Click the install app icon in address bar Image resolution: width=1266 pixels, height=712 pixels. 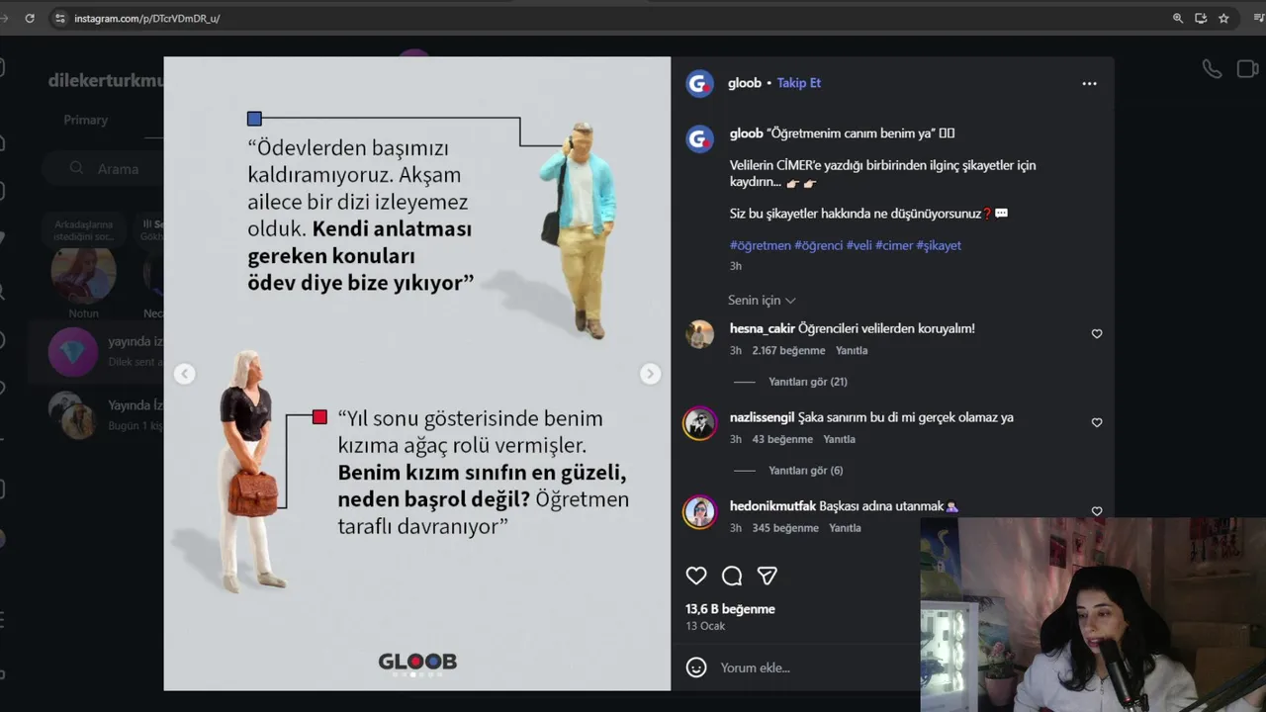[x=1201, y=18]
